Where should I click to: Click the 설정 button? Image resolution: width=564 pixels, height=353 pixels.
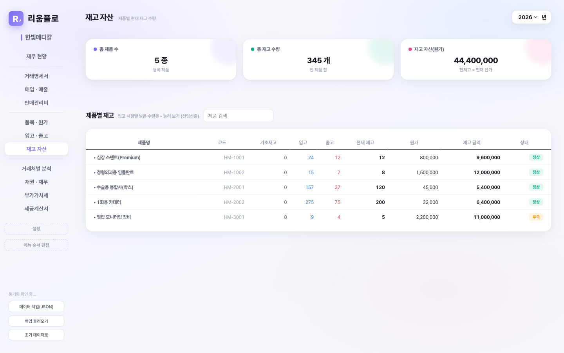coord(36,229)
